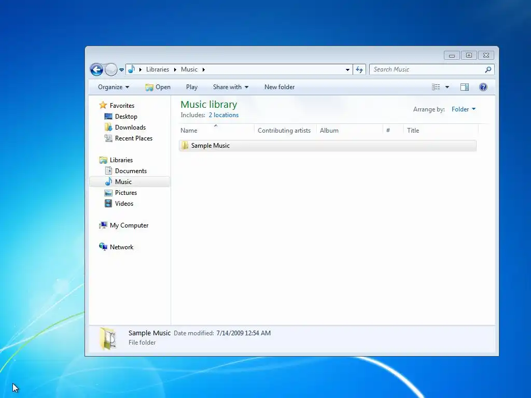Open Network in navigation pane
The width and height of the screenshot is (531, 398).
(121, 247)
